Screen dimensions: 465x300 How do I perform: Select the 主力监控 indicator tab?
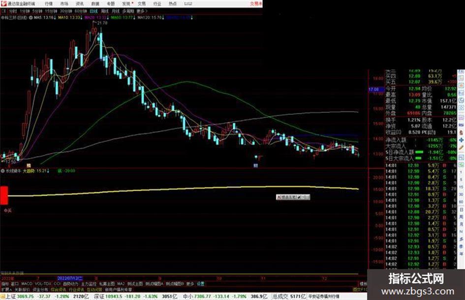pos(89,284)
